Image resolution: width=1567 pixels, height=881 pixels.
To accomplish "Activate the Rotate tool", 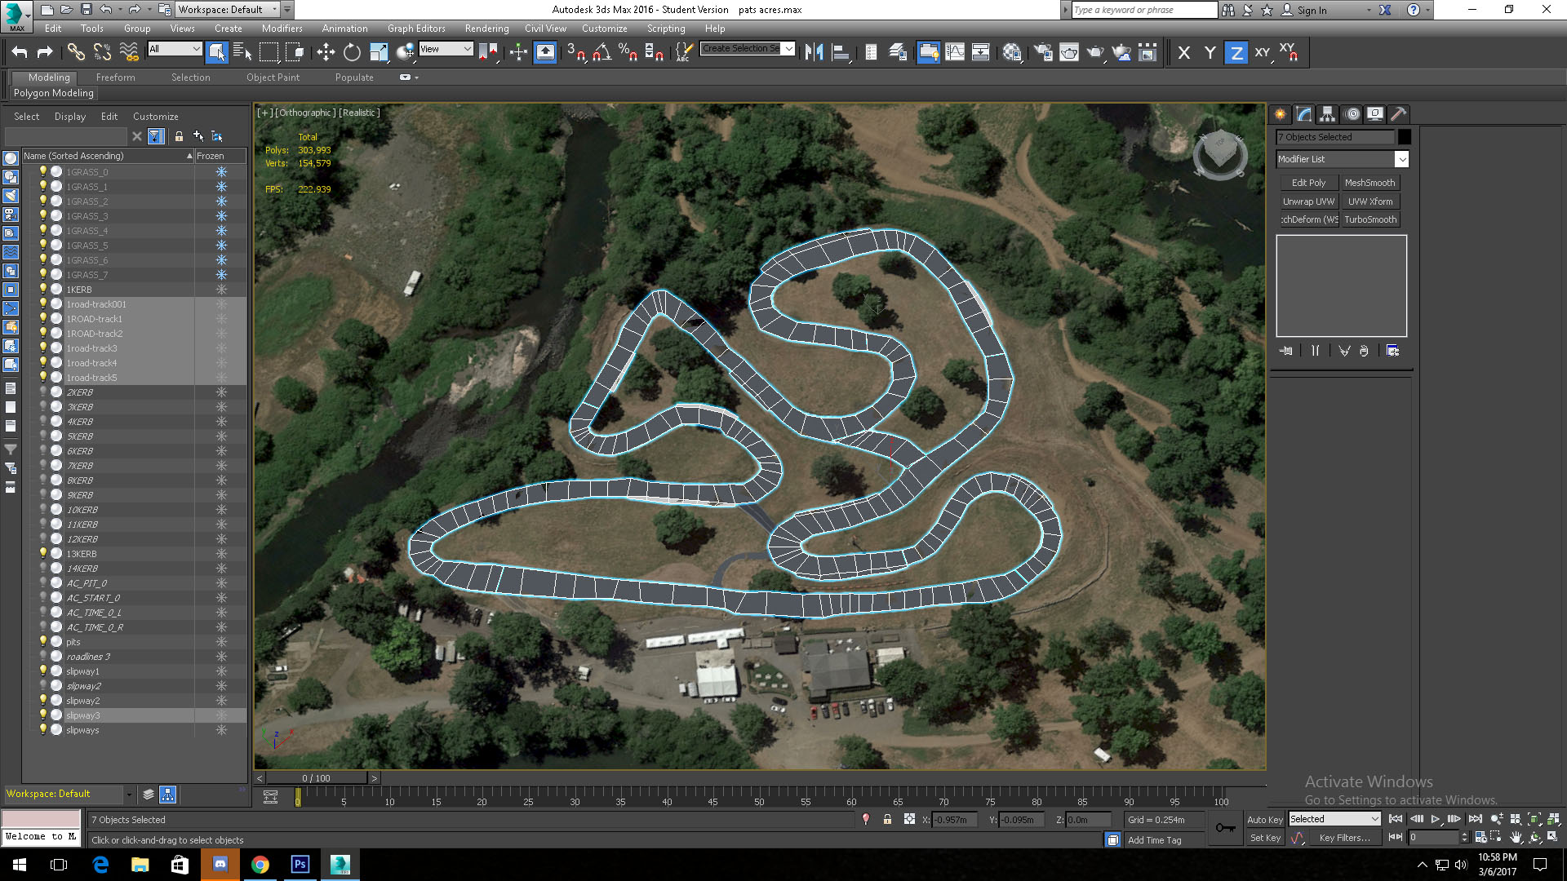I will [352, 52].
